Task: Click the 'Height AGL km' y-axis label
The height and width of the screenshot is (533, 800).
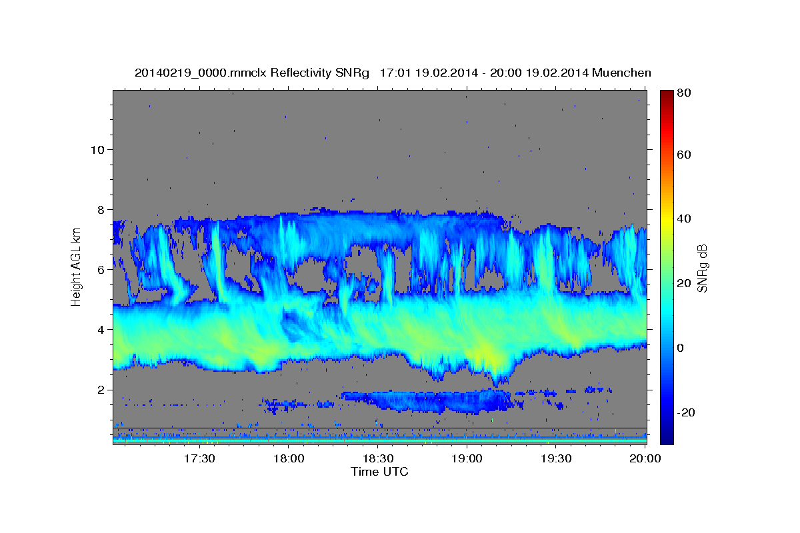Action: tap(76, 268)
